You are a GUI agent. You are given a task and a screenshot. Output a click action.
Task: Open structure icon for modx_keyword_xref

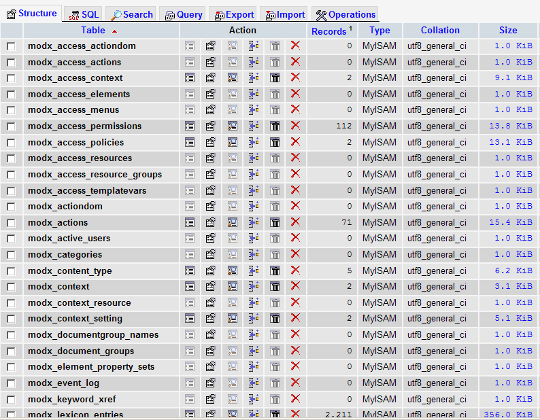pos(211,399)
